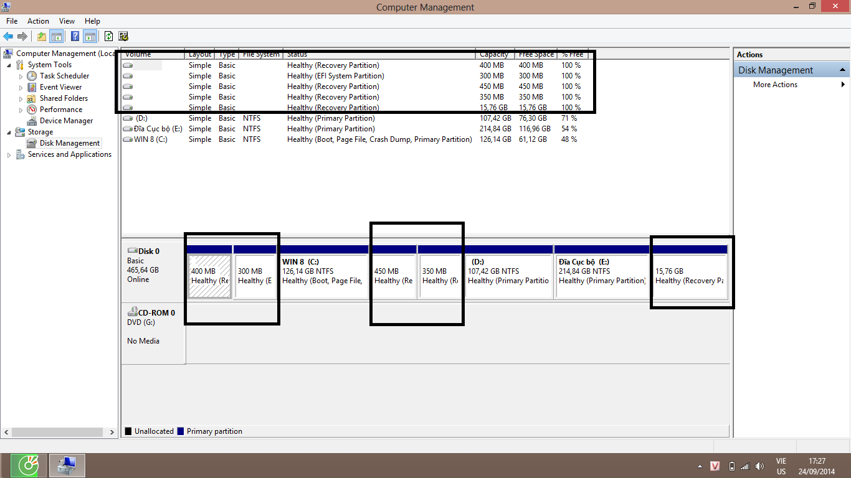Toggle the Show/Hide Console Tree toolbar icon
The image size is (851, 478).
pos(57,36)
